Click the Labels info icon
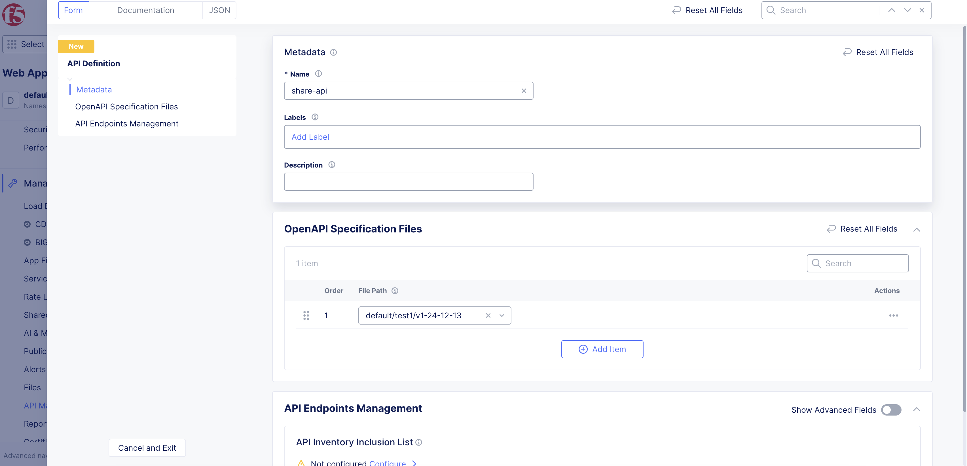Screen dimensions: 967x466 tap(315, 117)
